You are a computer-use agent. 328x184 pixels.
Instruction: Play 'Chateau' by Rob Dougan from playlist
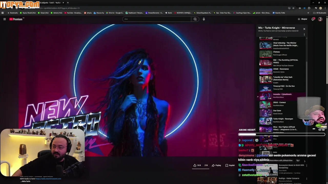pyautogui.click(x=282, y=53)
